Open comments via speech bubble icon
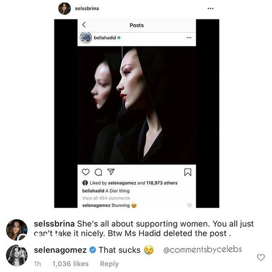Screen dimensions: 272x272 tap(98, 172)
